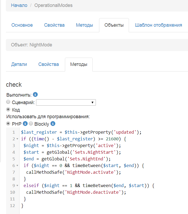
Task: Place cursor on the $last_register getProperty line
Action: click(81, 132)
